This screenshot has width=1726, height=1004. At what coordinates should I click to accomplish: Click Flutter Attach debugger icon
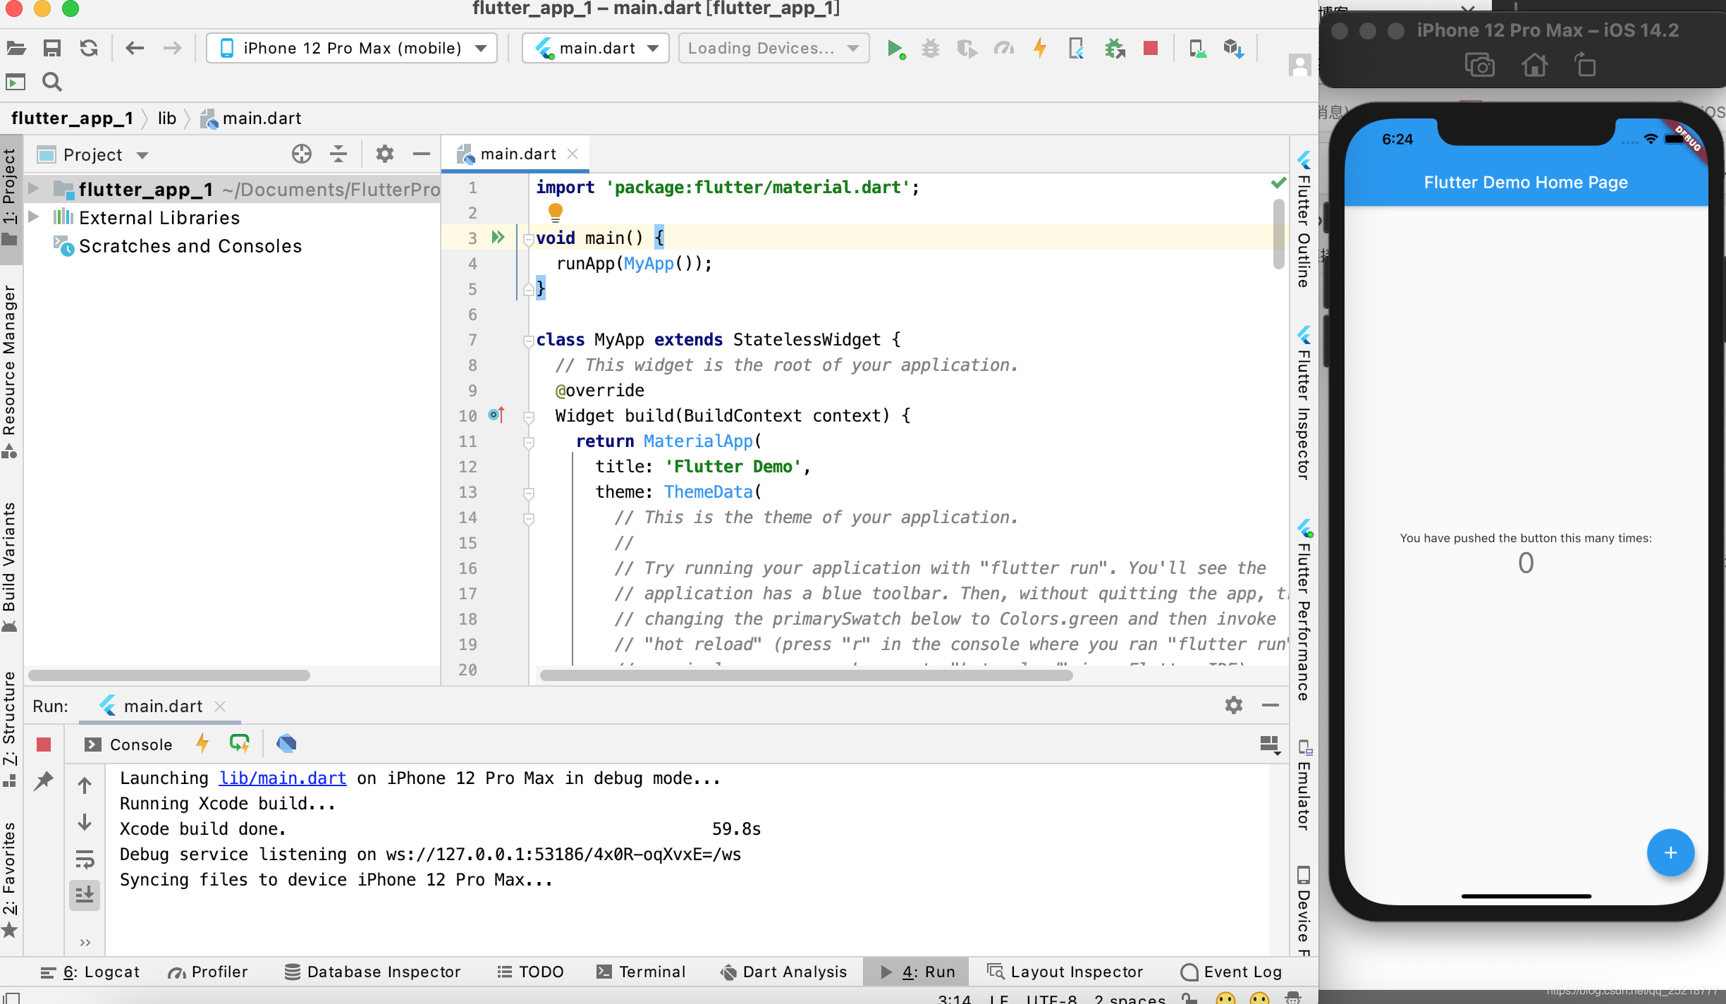pyautogui.click(x=1115, y=49)
